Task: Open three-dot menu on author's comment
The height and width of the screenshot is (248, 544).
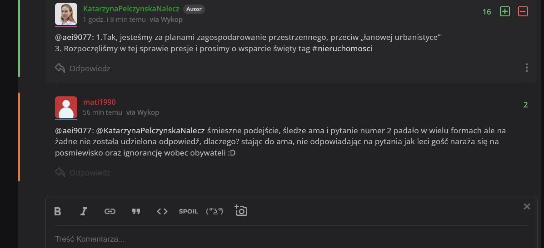Action: click(527, 68)
